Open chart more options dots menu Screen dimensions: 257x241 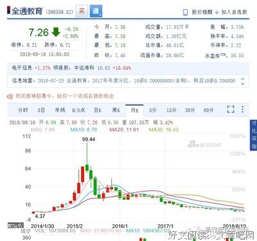242,109
